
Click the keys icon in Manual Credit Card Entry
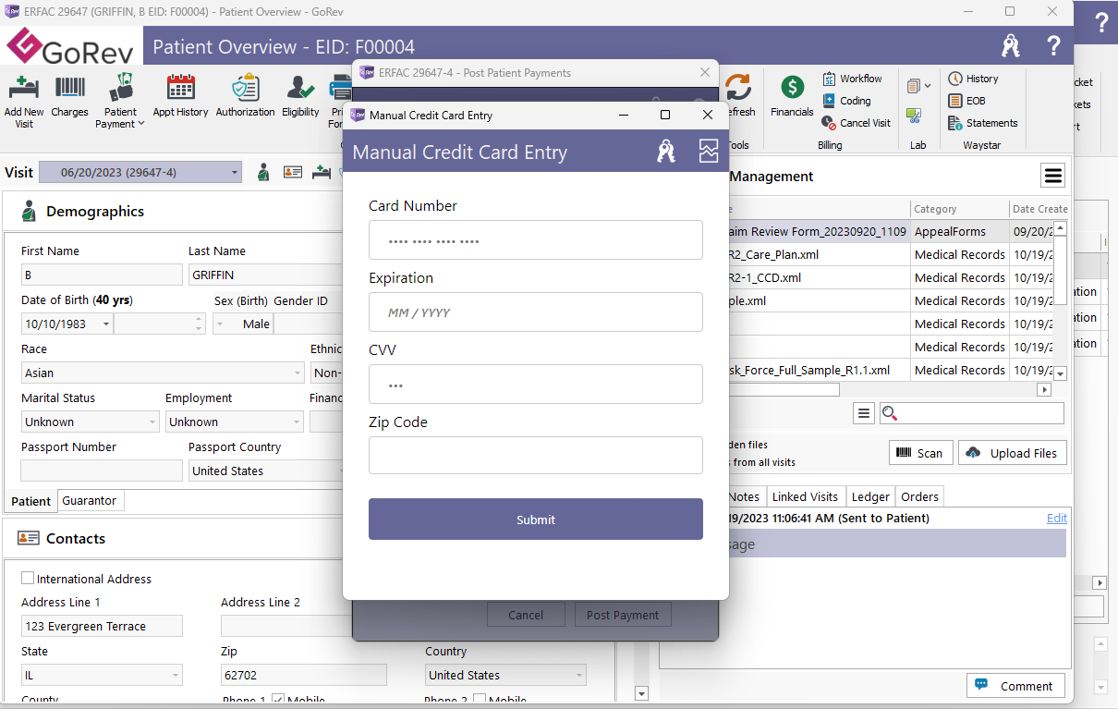(x=666, y=152)
